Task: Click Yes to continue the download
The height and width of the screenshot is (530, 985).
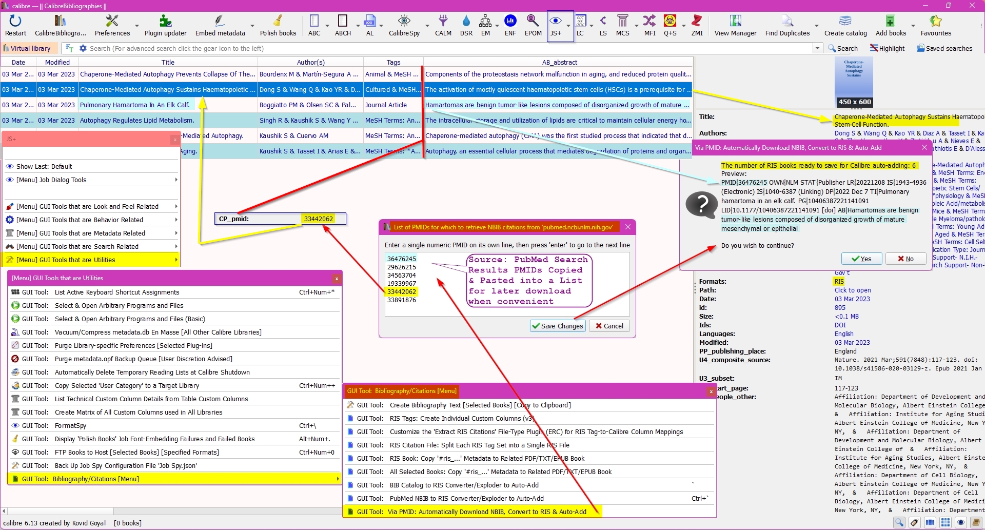Action: [861, 259]
